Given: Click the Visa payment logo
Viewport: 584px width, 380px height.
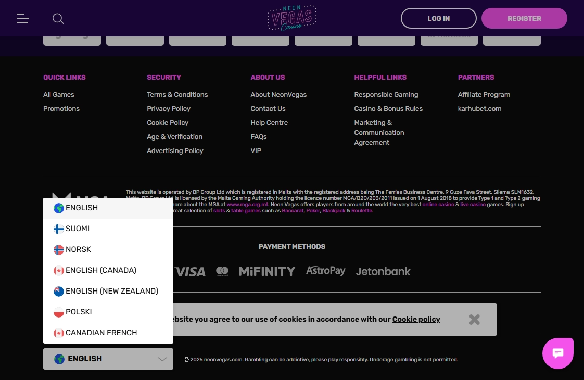Looking at the screenshot, I should point(191,272).
